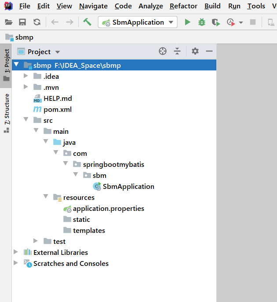Open the Tools menu
This screenshot has width=277, height=302.
coord(256,6)
